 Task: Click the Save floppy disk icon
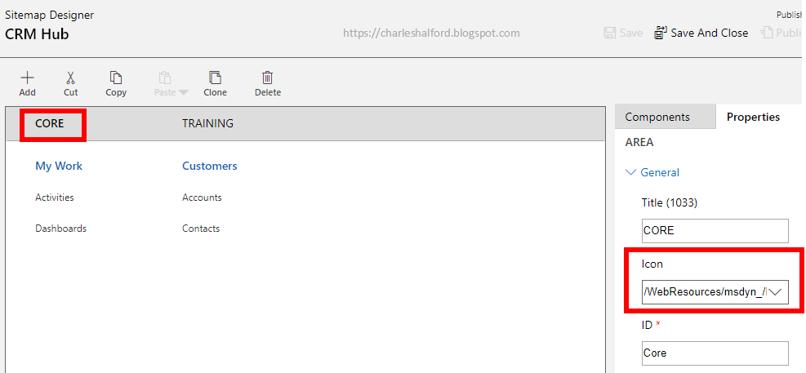click(609, 33)
